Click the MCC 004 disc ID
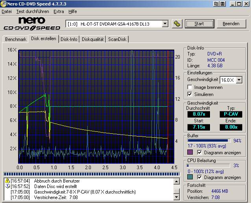 tap(216, 60)
